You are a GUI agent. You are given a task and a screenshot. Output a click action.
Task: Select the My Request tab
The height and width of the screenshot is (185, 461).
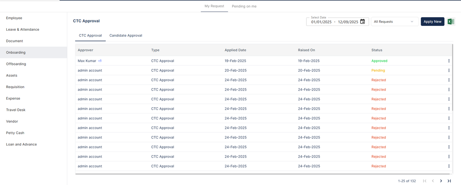tap(214, 6)
